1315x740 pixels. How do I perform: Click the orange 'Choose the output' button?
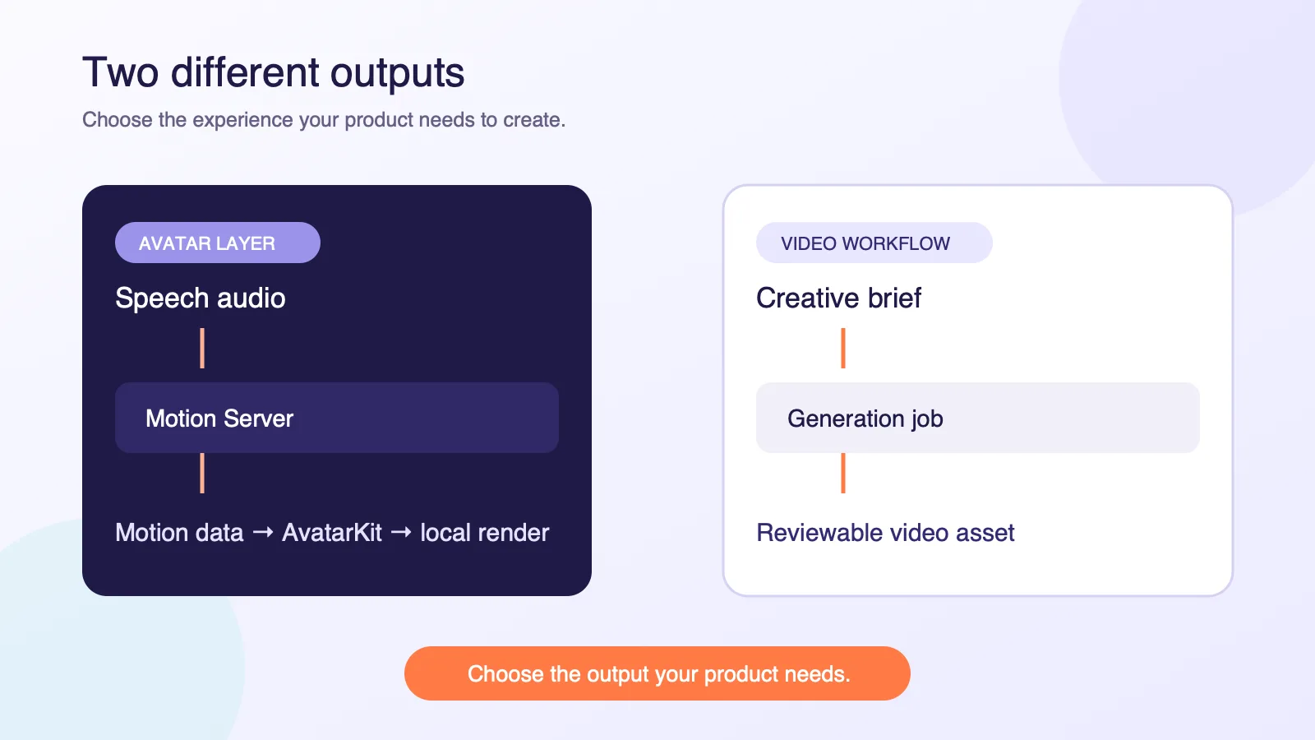coord(657,673)
